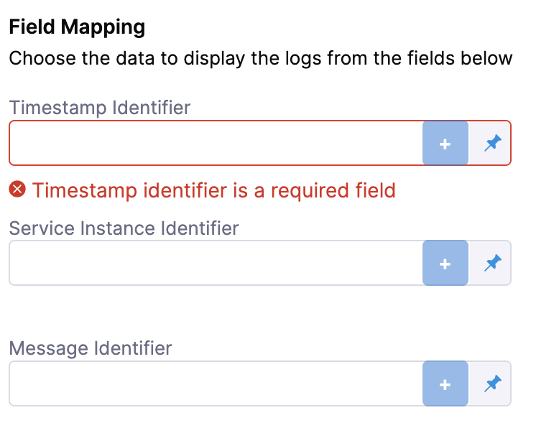This screenshot has width=536, height=428.
Task: Click inside the red-outlined empty input box
Action: pyautogui.click(x=216, y=144)
